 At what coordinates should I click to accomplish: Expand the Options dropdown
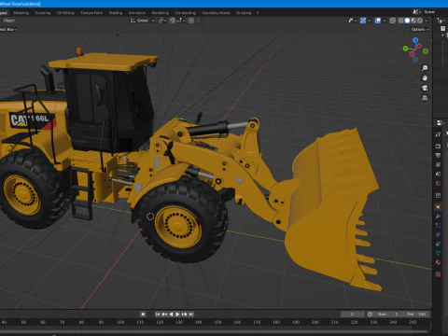pyautogui.click(x=420, y=30)
